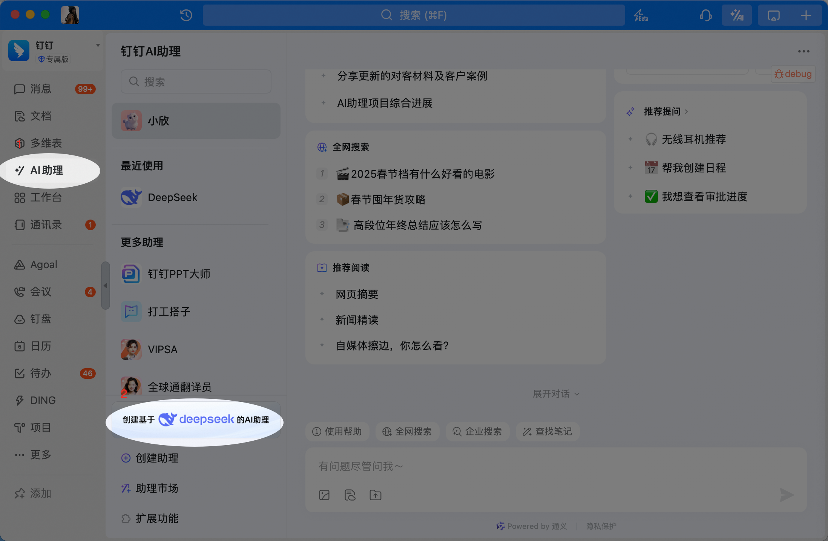
Task: Click the folder upload icon in chat input
Action: click(x=376, y=495)
